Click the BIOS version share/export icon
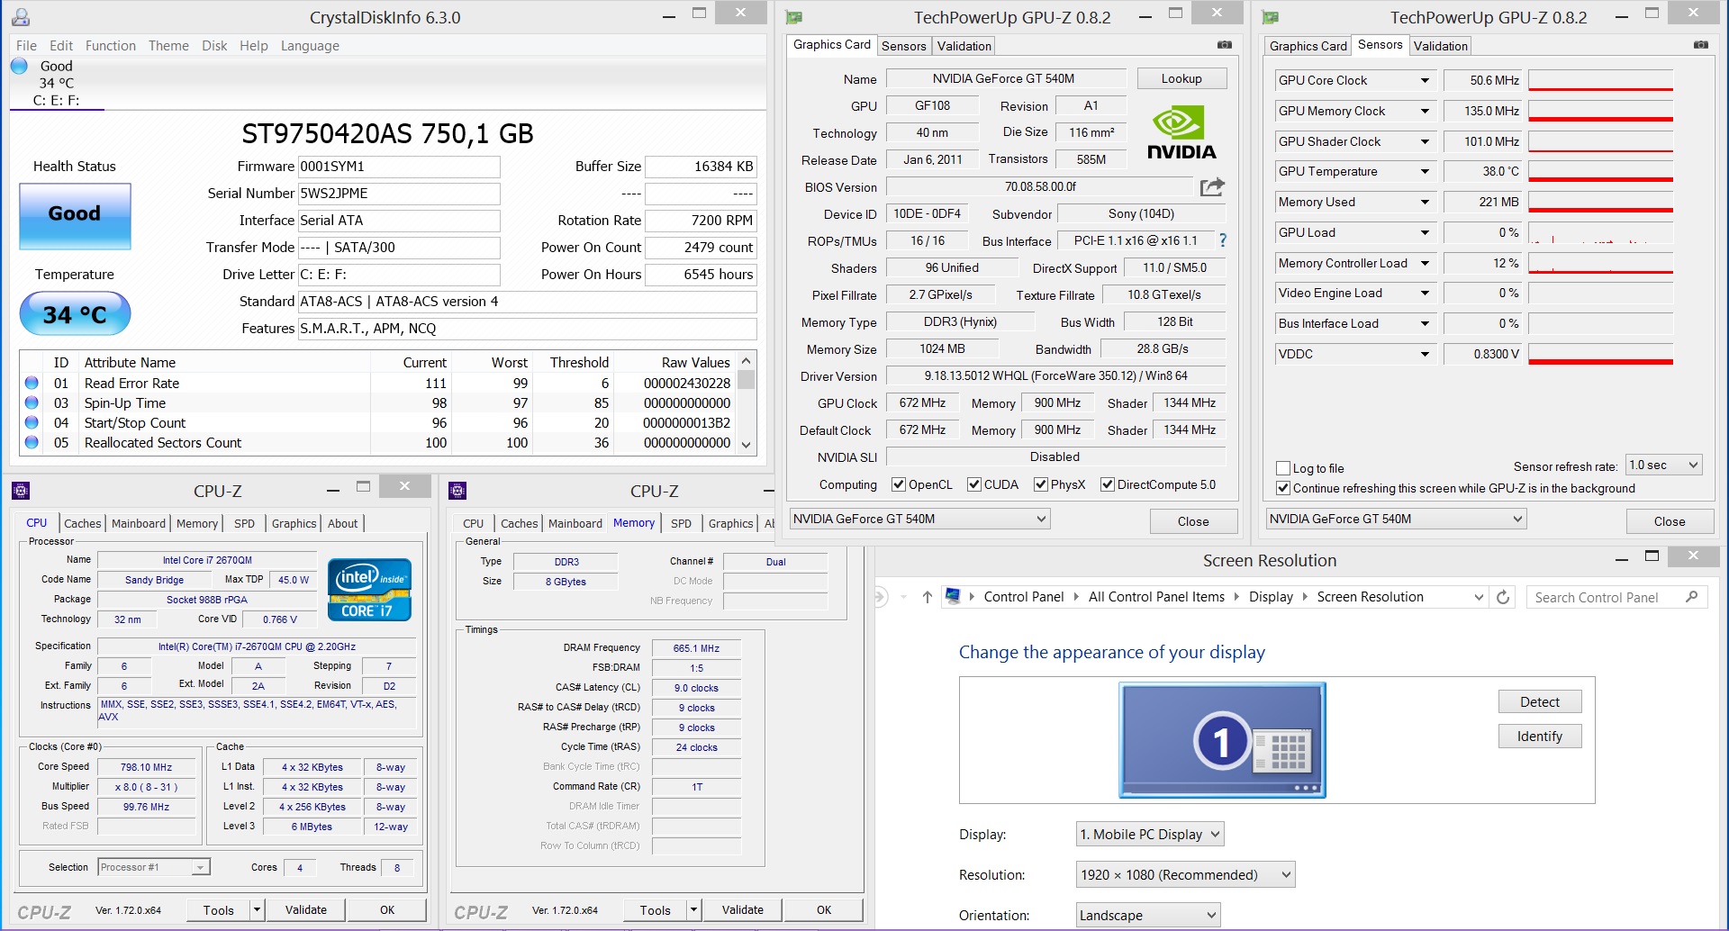 1212,187
